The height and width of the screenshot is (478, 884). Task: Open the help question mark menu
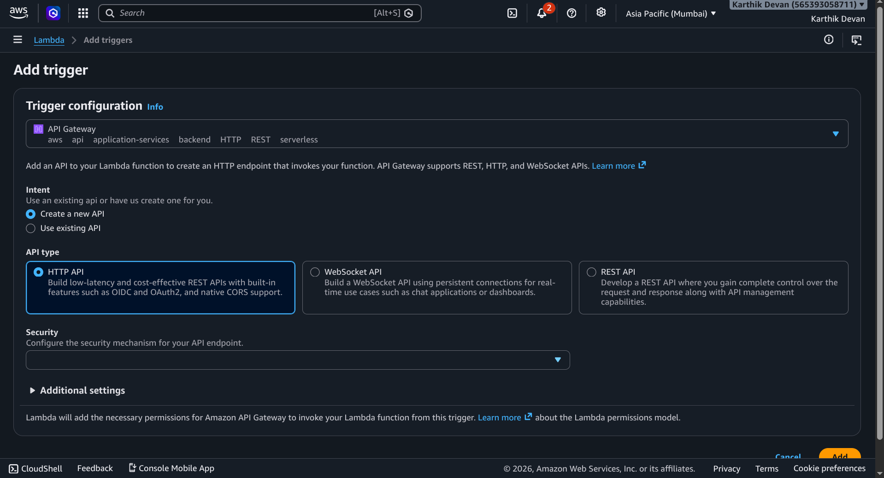tap(572, 13)
